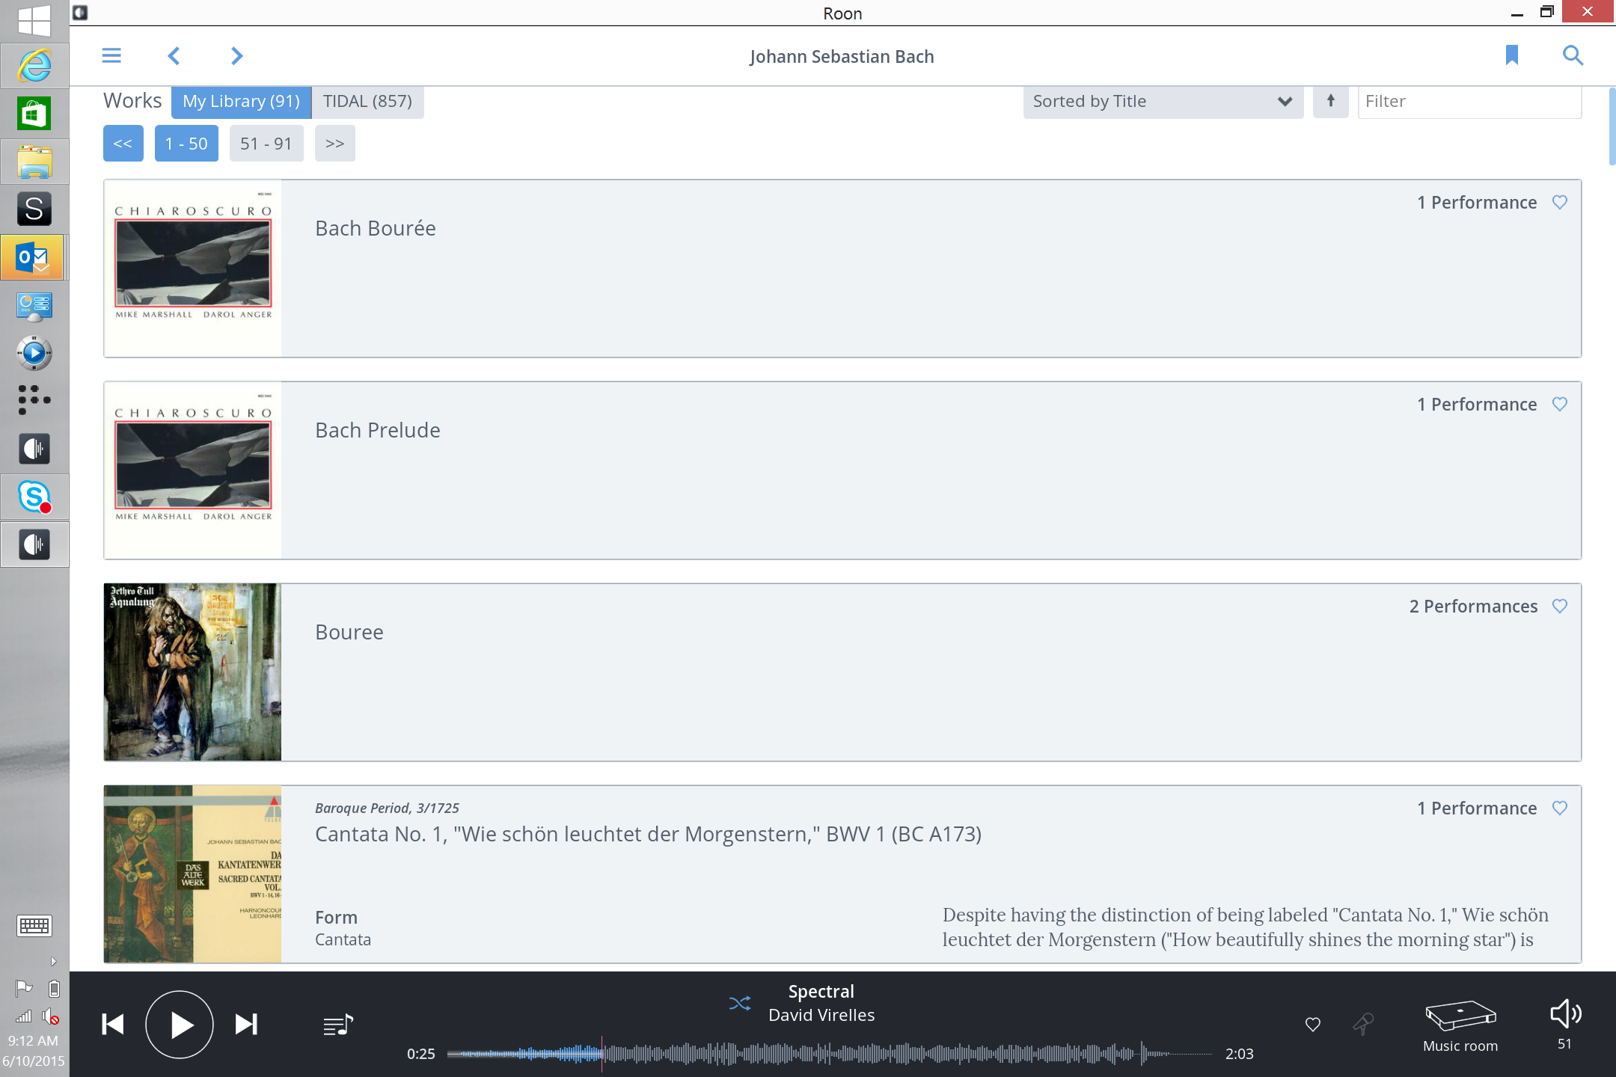Image resolution: width=1616 pixels, height=1077 pixels.
Task: Go back with the left arrow
Action: (174, 56)
